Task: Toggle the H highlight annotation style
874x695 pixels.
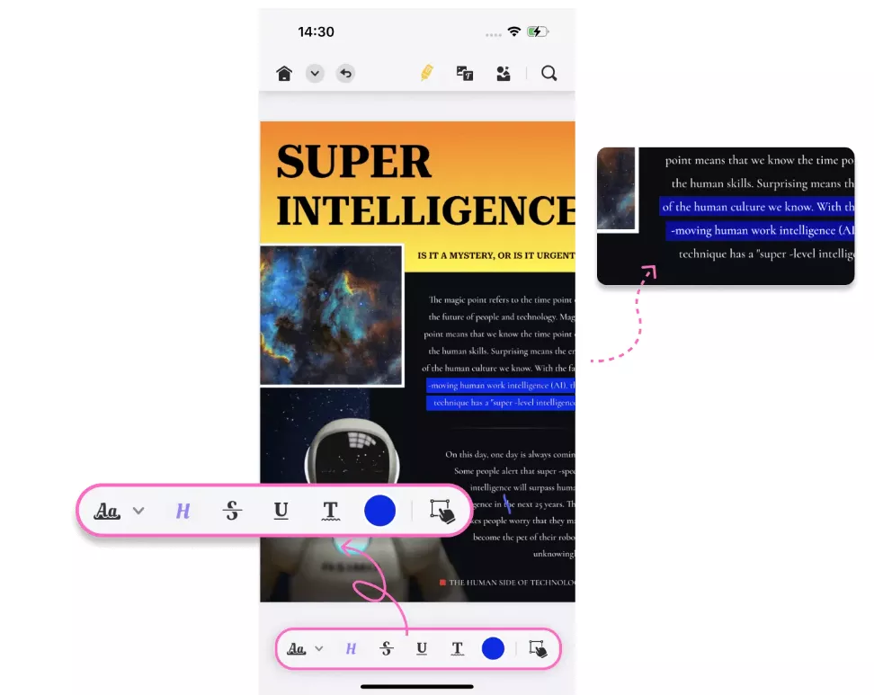Action: pyautogui.click(x=183, y=511)
